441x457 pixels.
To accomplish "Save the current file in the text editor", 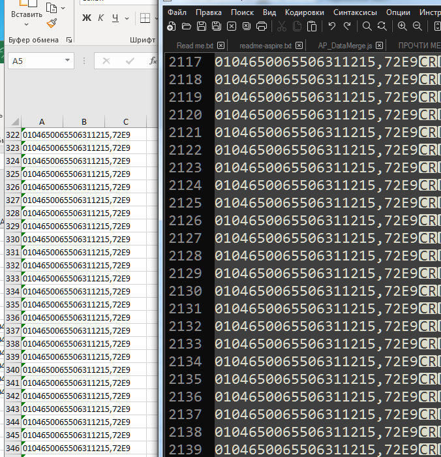I will pyautogui.click(x=202, y=27).
